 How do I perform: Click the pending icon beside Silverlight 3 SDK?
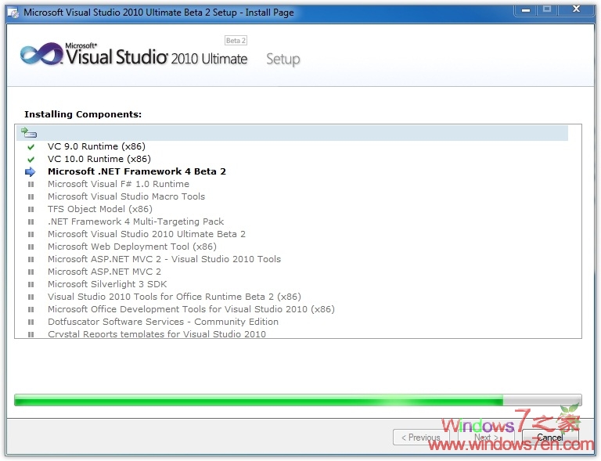31,285
